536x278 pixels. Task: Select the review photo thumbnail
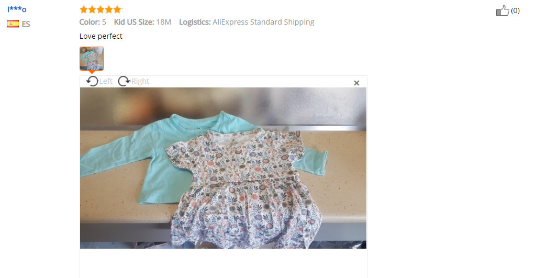(92, 59)
